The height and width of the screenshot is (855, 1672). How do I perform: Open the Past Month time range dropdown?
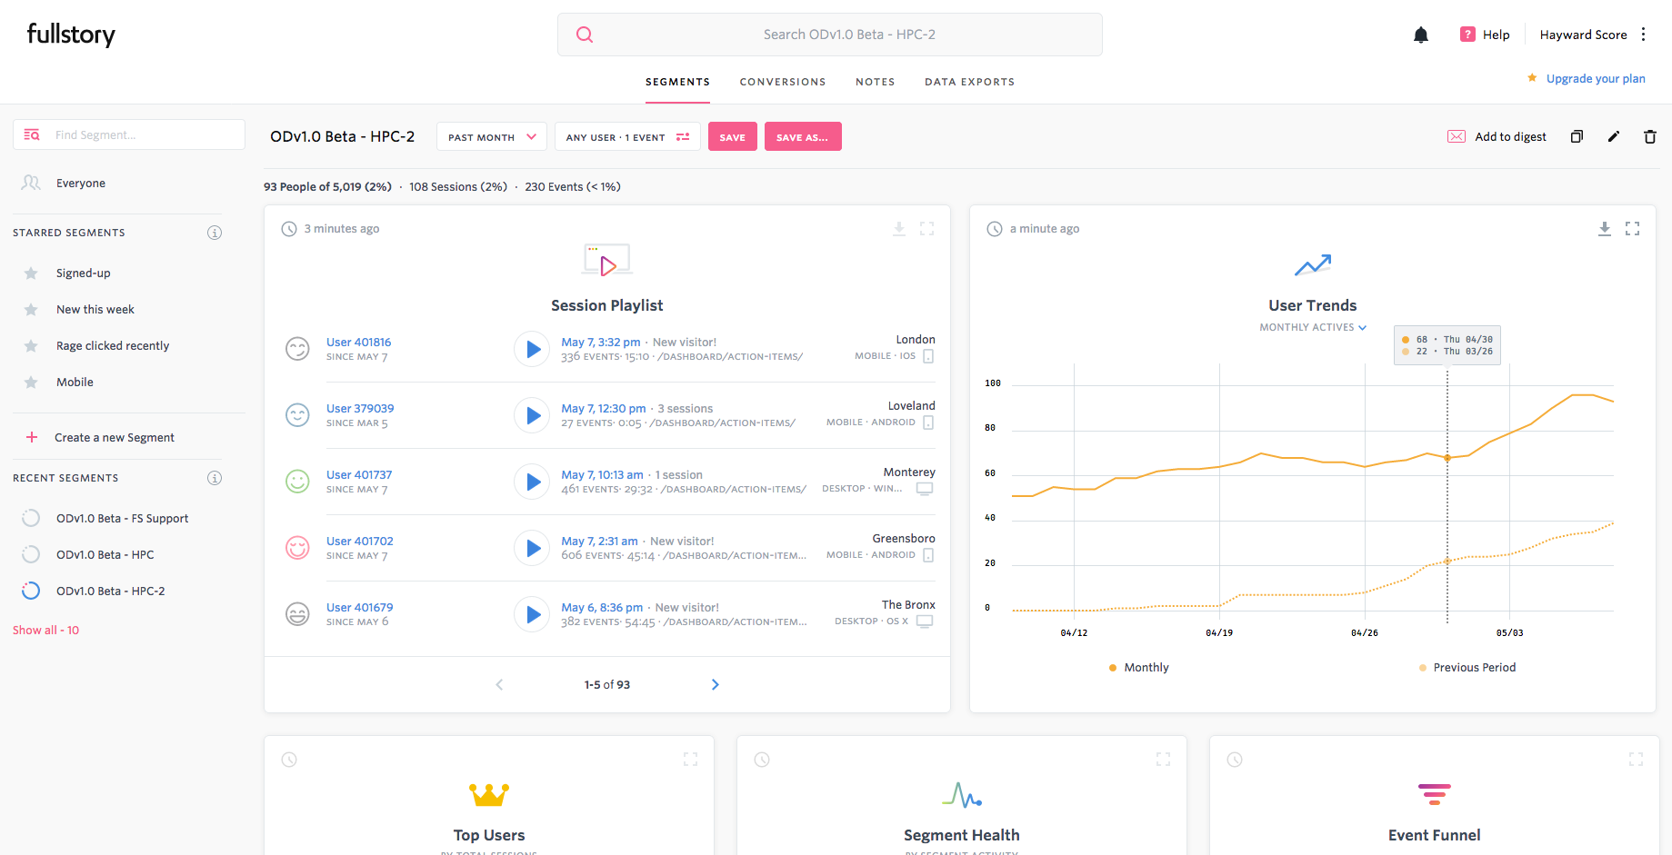pos(492,137)
